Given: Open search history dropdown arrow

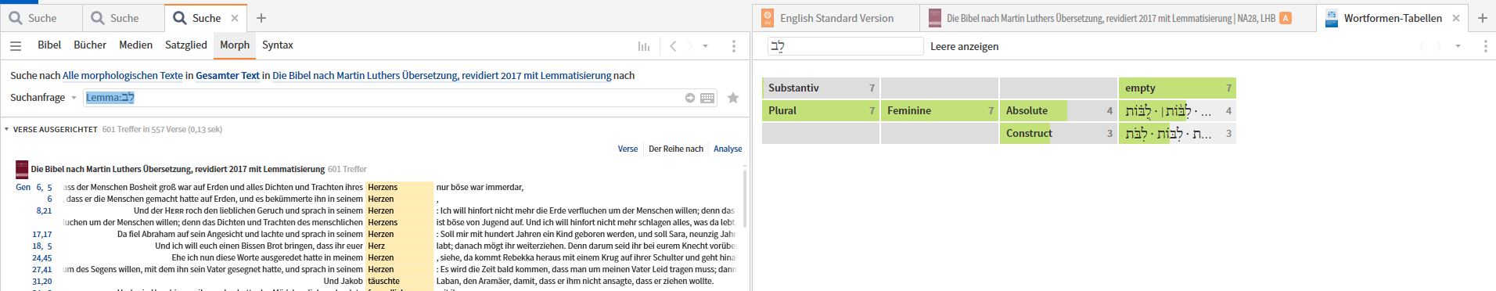Looking at the screenshot, I should pos(705,46).
